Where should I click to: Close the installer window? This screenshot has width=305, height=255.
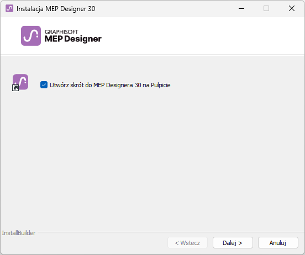[x=292, y=8]
